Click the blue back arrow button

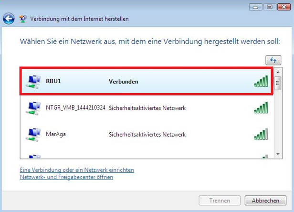(x=9, y=19)
